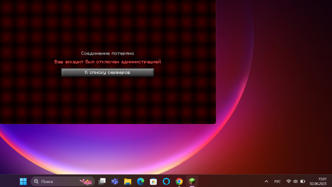Image resolution: width=332 pixels, height=187 pixels.
Task: Launch Microsoft Edge browser
Action: point(140,181)
